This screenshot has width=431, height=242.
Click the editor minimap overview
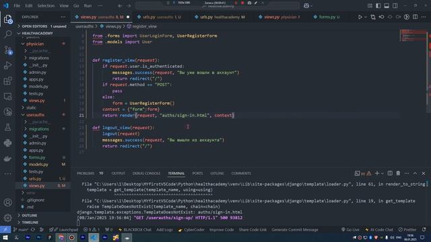click(413, 36)
